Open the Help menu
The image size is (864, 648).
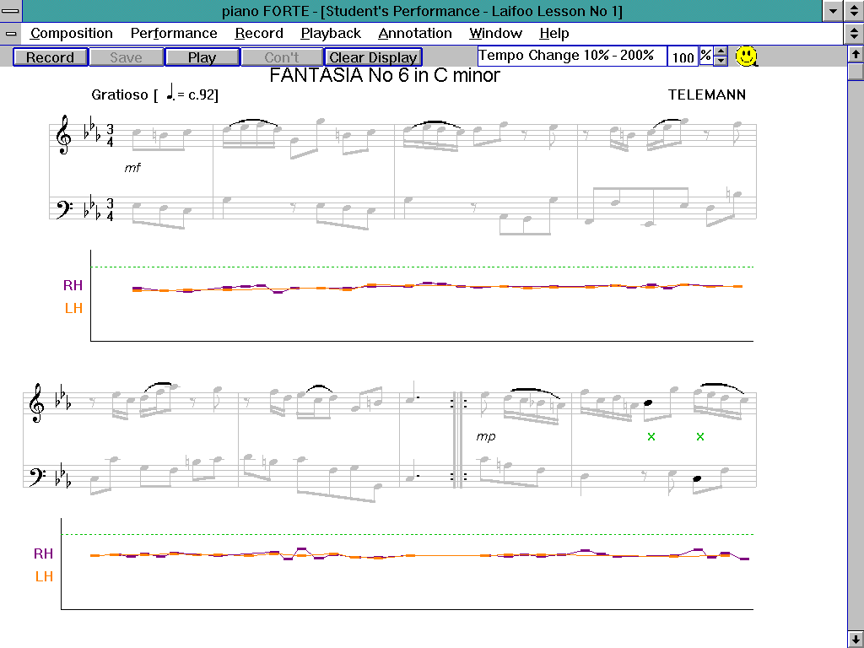553,34
